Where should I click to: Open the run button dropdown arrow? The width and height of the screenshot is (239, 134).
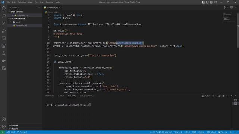228,7
